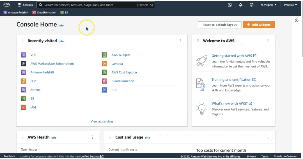Open the info side panel icon
303x159 pixels.
[x=297, y=20]
